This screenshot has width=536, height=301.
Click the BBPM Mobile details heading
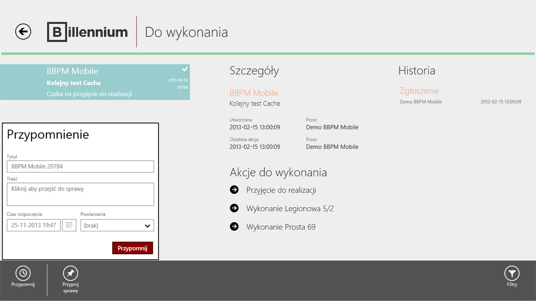[254, 93]
